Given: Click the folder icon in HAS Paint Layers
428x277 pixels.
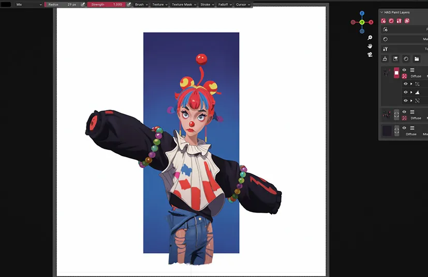Looking at the screenshot, I should [x=417, y=59].
